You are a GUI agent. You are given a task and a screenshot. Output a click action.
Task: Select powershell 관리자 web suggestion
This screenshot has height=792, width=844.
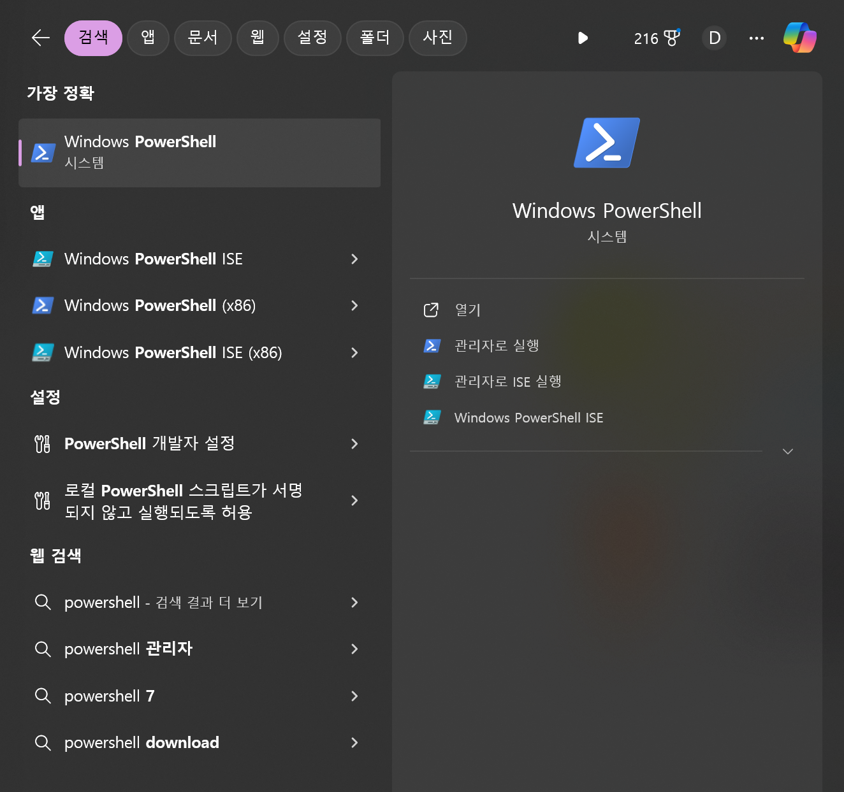pyautogui.click(x=200, y=649)
